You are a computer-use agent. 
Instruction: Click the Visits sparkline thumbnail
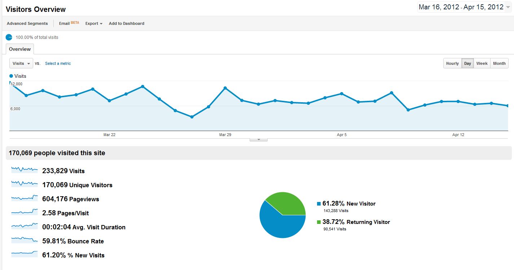tap(25, 169)
